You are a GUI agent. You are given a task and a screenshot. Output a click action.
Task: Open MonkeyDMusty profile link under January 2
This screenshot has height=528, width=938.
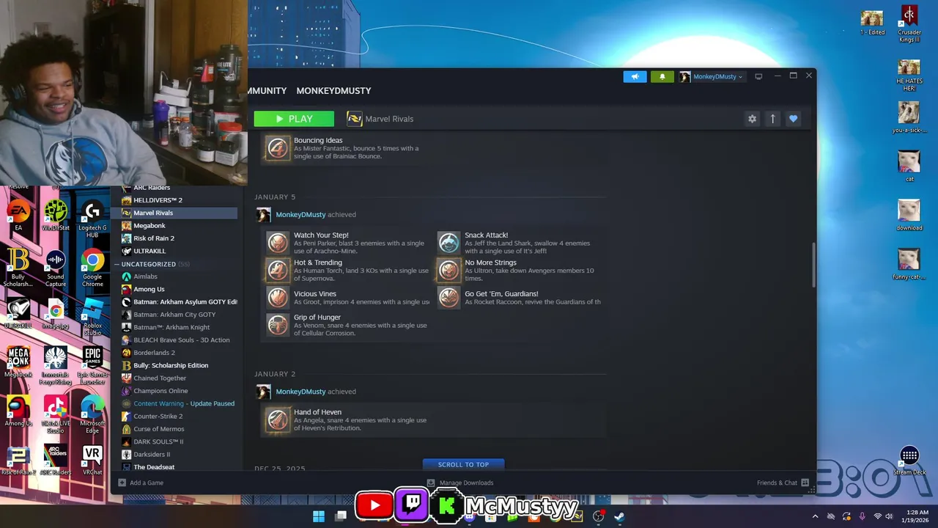coord(300,392)
